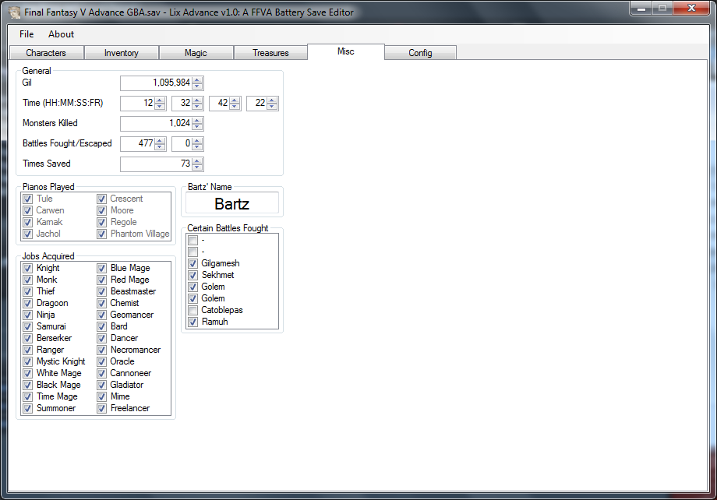Uncheck the Time Mage job
Screen dimensions: 717x500
(28, 396)
